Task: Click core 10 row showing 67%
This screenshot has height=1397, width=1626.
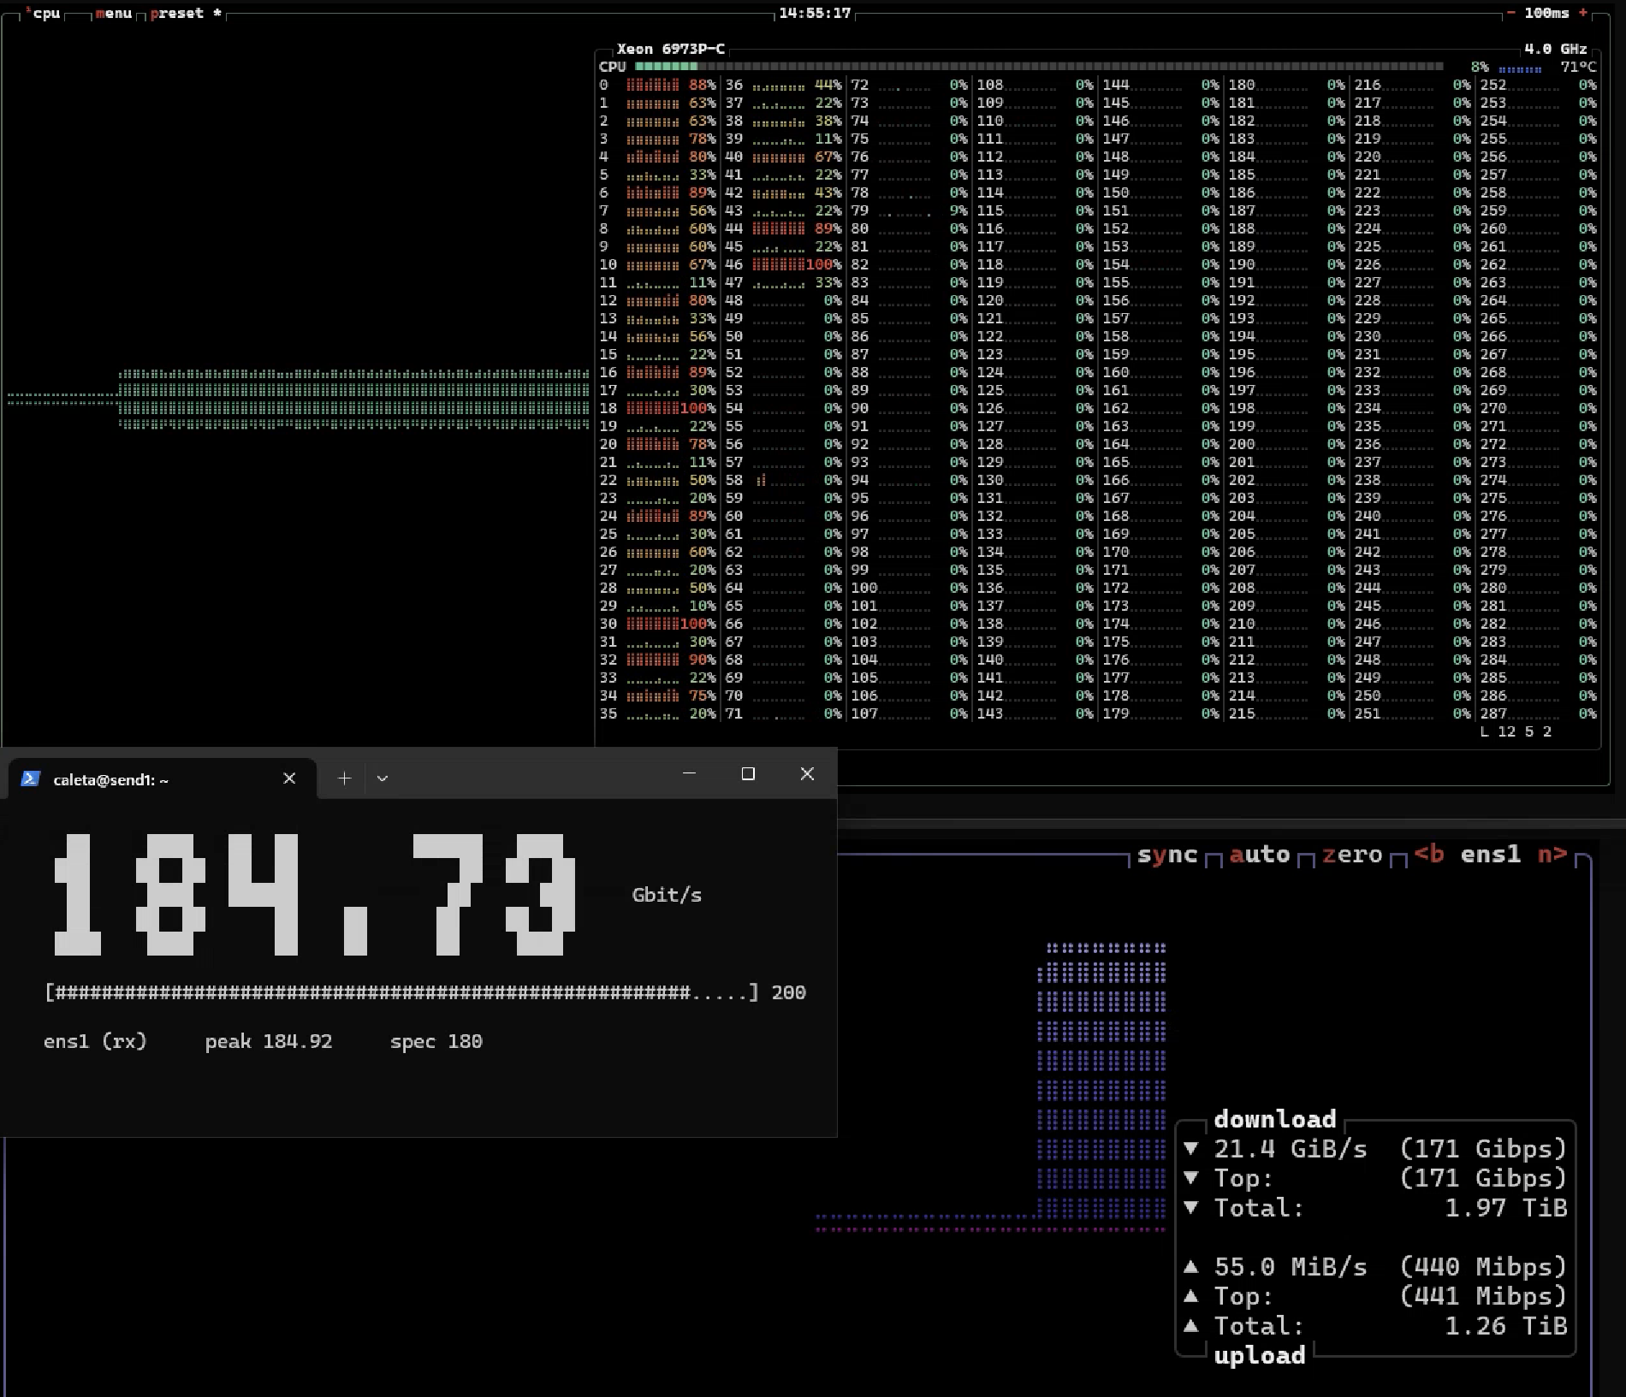Action: (657, 264)
